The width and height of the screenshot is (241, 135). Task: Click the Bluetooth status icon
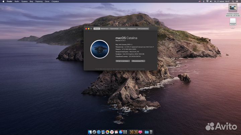click(204, 1)
